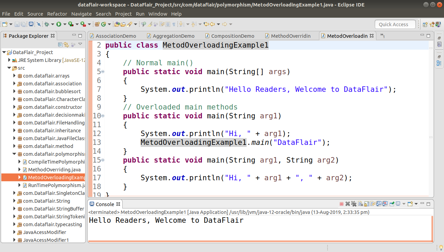This screenshot has height=252, width=444.
Task: Click the Save All toolbar icon
Action: (x=23, y=24)
